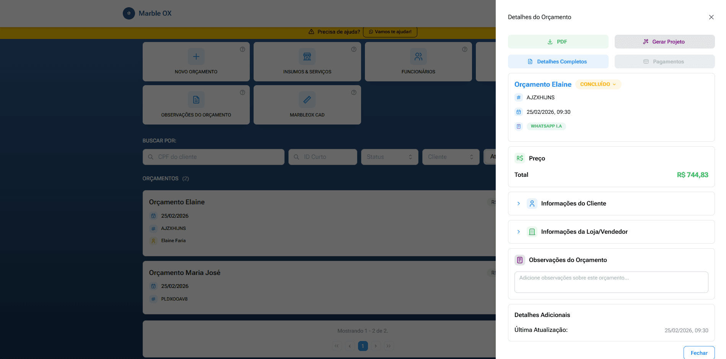Screen dimensions: 726x359
Task: Open Observações do Orçamento document icon
Action: click(196, 100)
